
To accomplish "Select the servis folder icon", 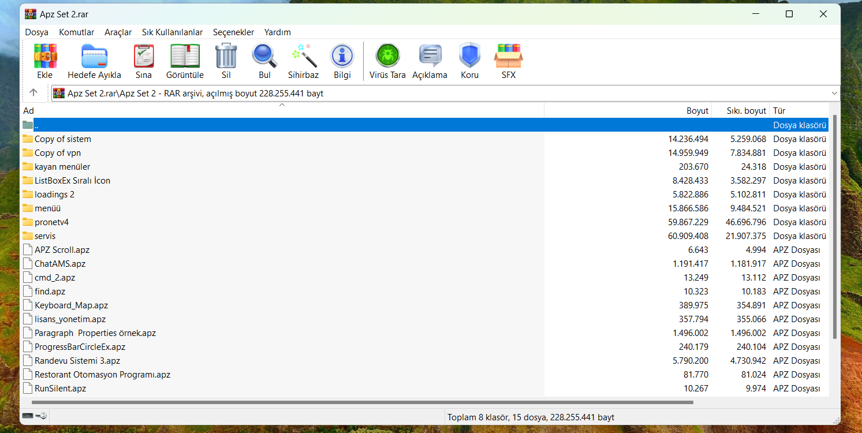I will pos(28,236).
